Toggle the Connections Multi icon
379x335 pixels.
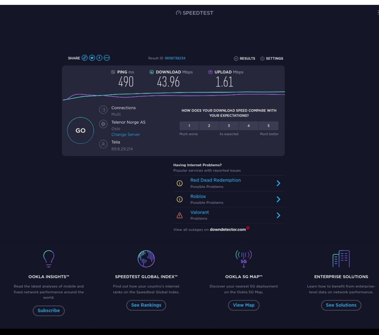coord(103,110)
